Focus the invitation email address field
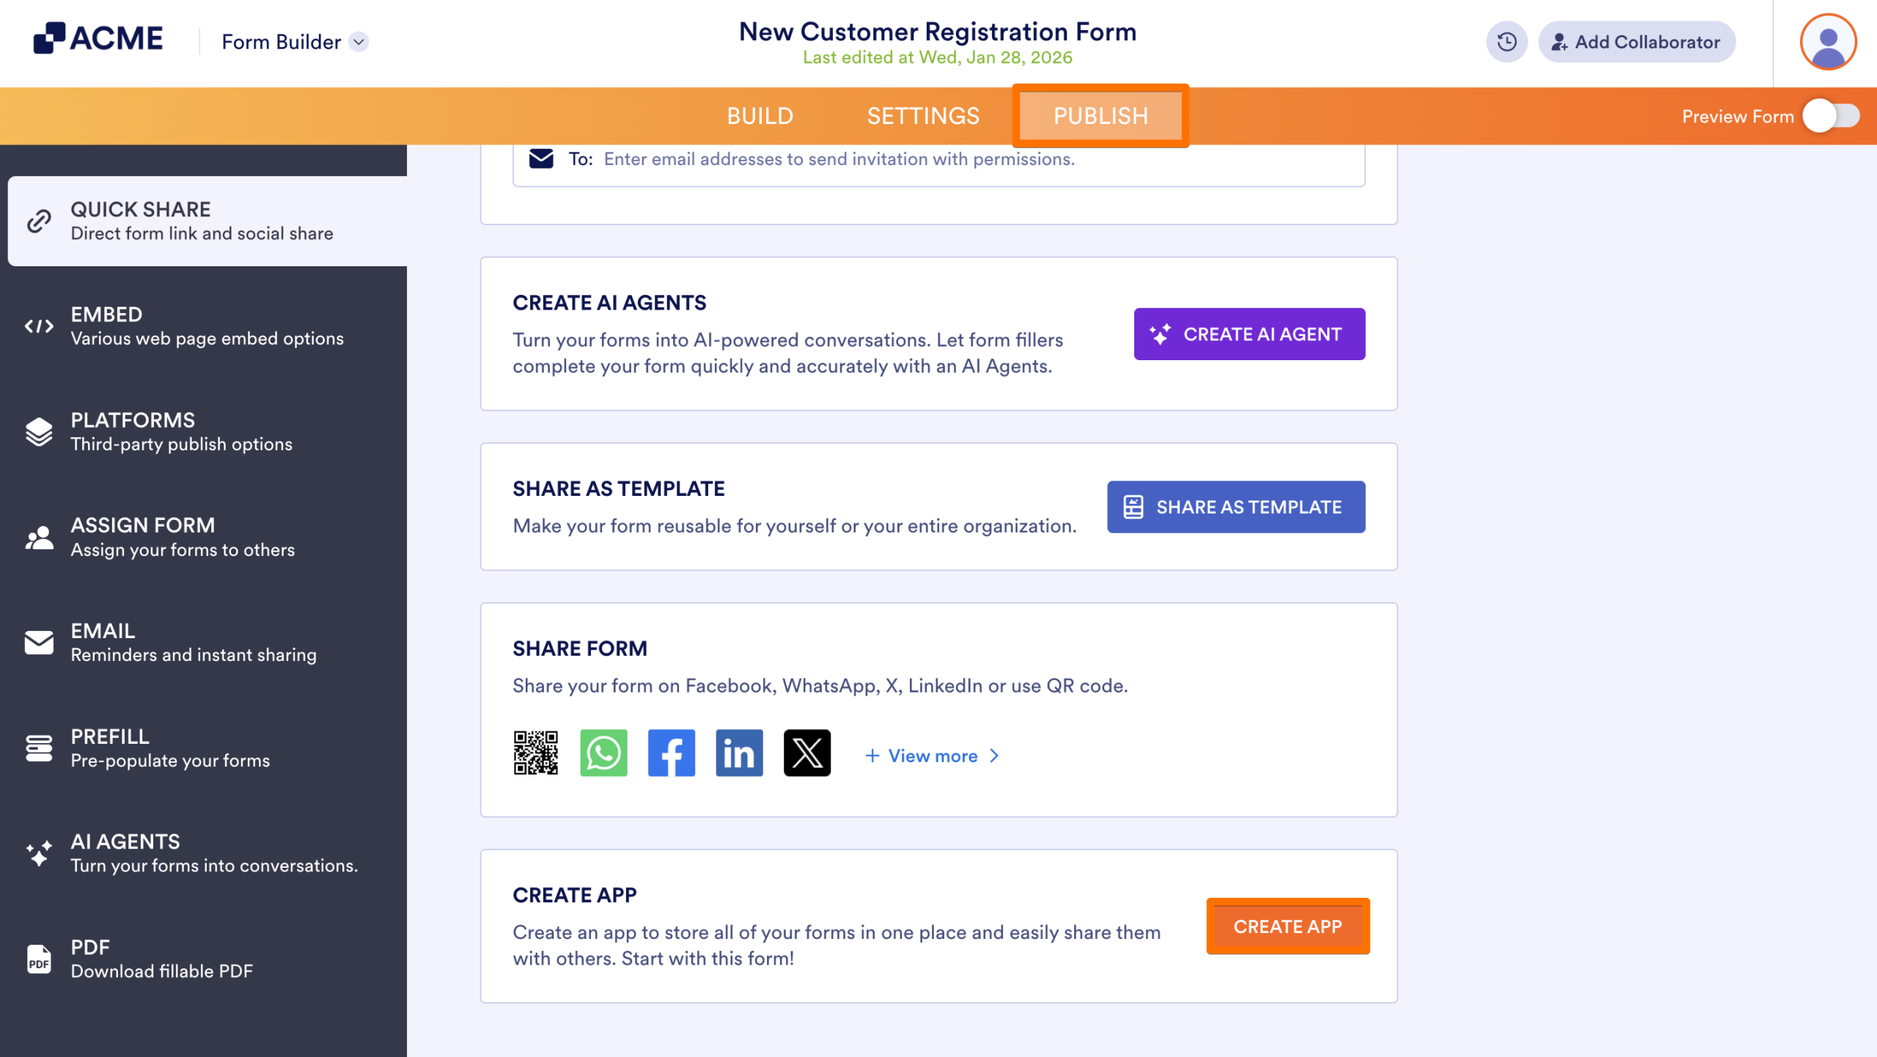This screenshot has height=1057, width=1877. tap(839, 159)
